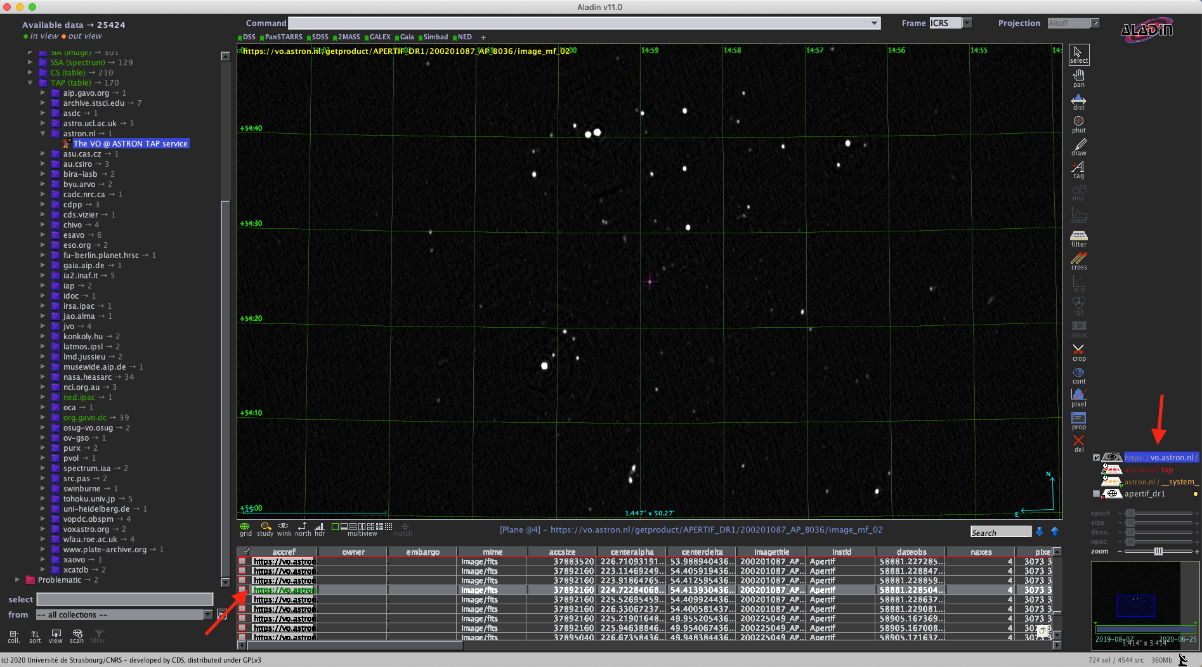Open the Command history dropdown arrow
The width and height of the screenshot is (1202, 667).
875,23
